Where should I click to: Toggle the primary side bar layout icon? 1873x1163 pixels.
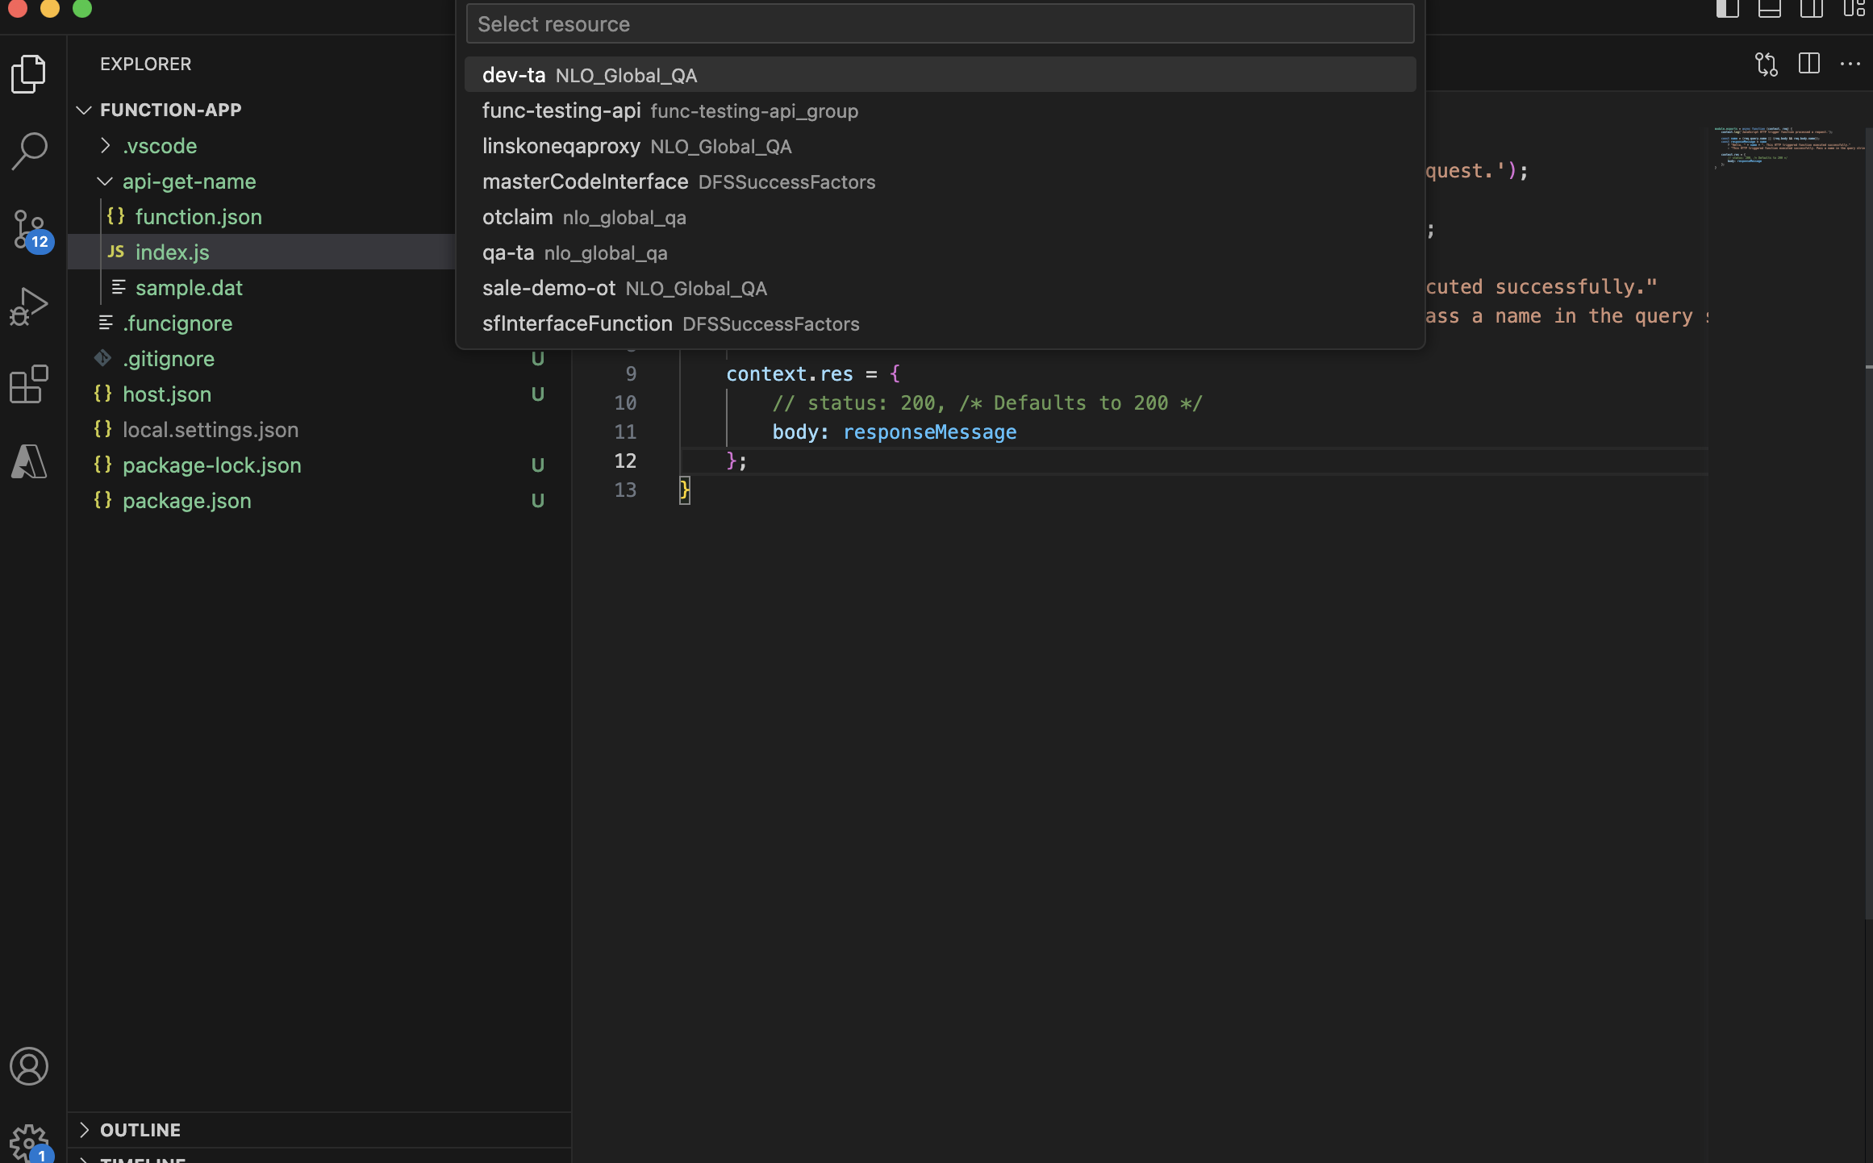1727,9
